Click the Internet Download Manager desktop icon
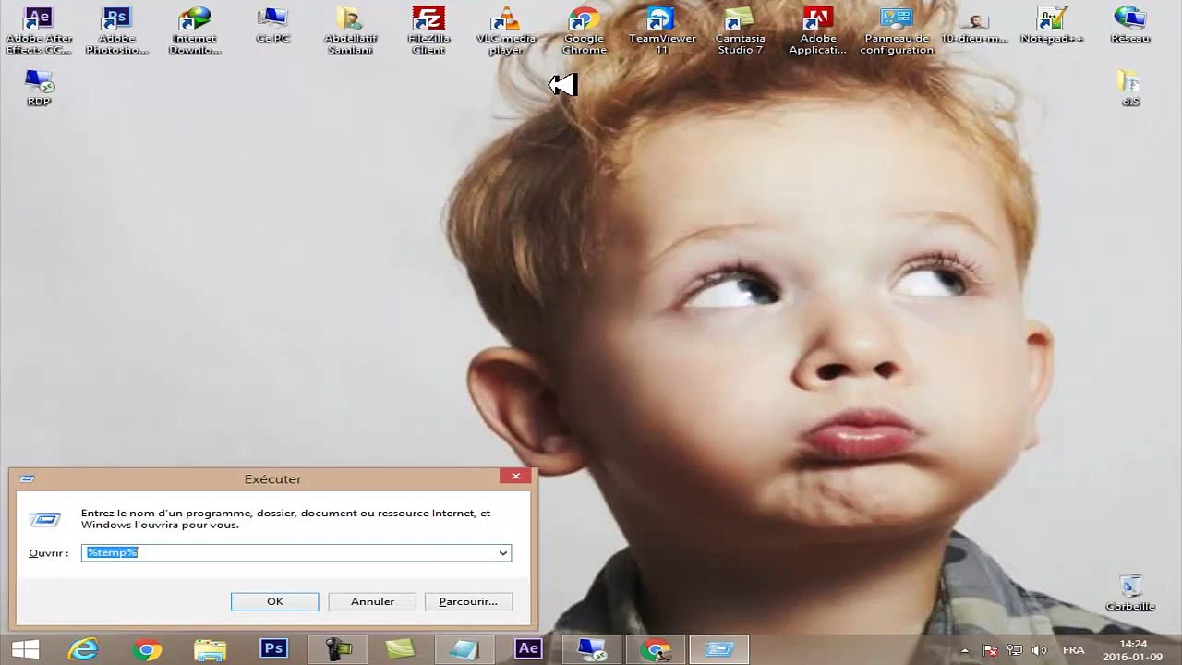The width and height of the screenshot is (1182, 665). [x=195, y=29]
